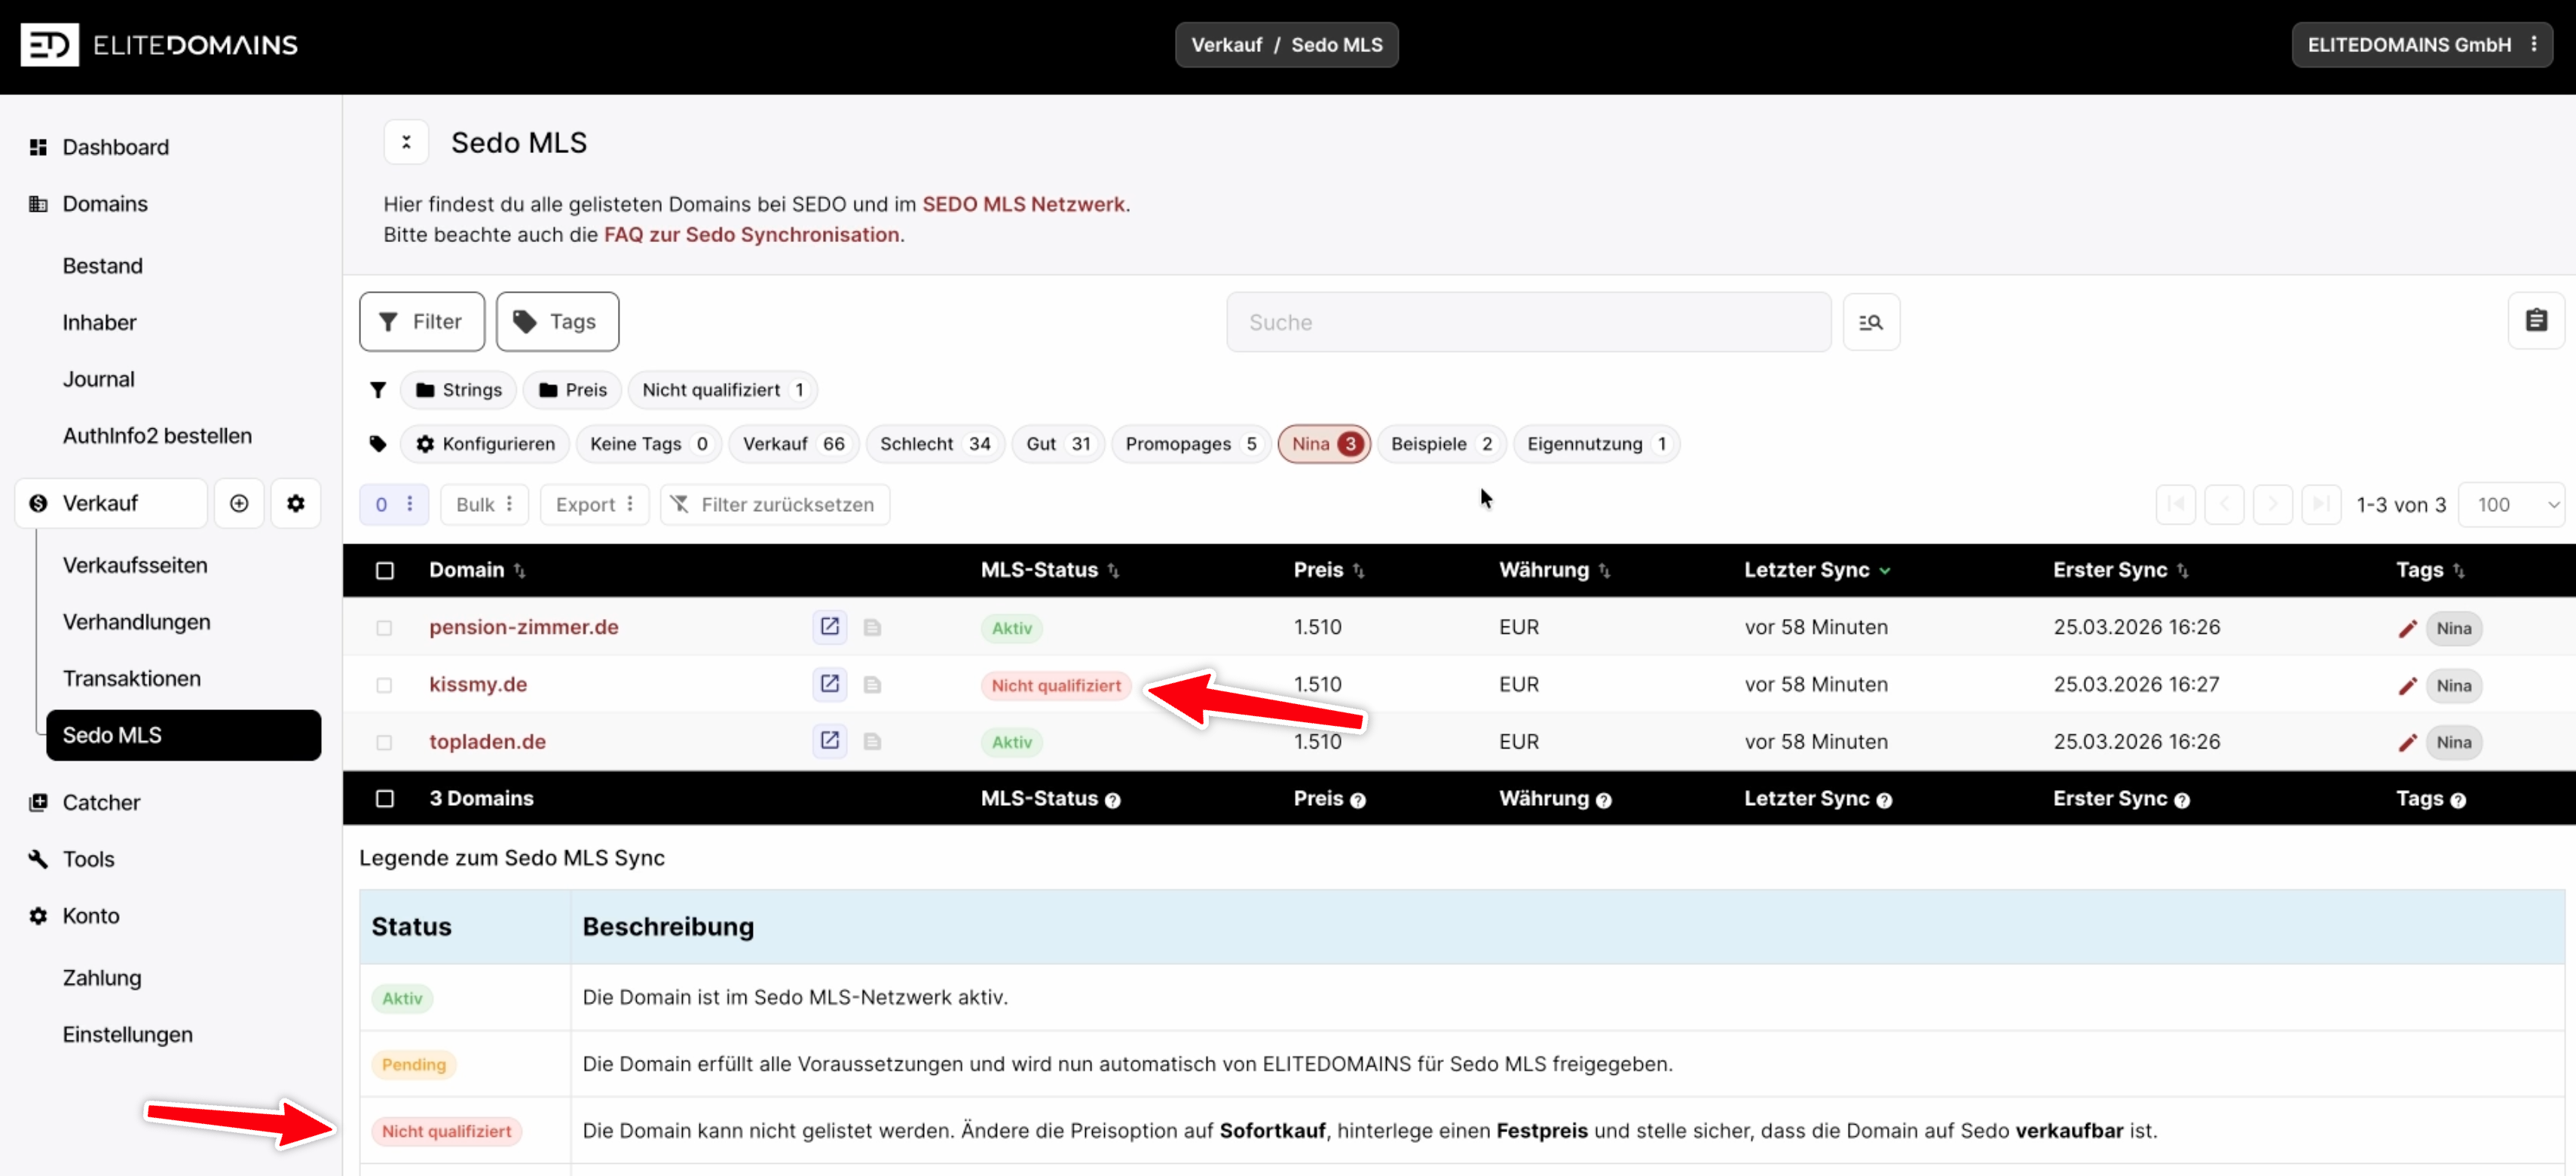Select the Strings filter folder

click(x=459, y=389)
